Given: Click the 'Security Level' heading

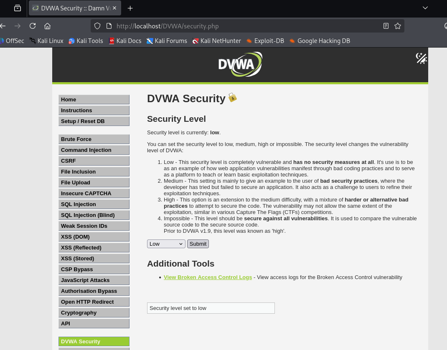Looking at the screenshot, I should [x=176, y=119].
